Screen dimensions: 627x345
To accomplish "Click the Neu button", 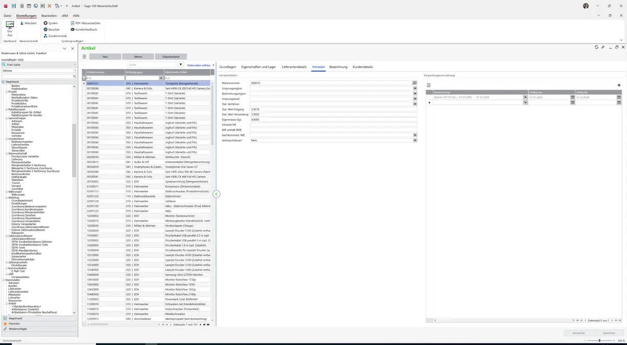I will [106, 56].
